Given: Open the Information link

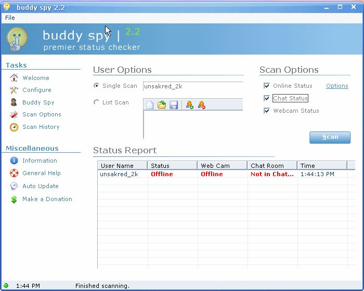Looking at the screenshot, I should tap(40, 161).
